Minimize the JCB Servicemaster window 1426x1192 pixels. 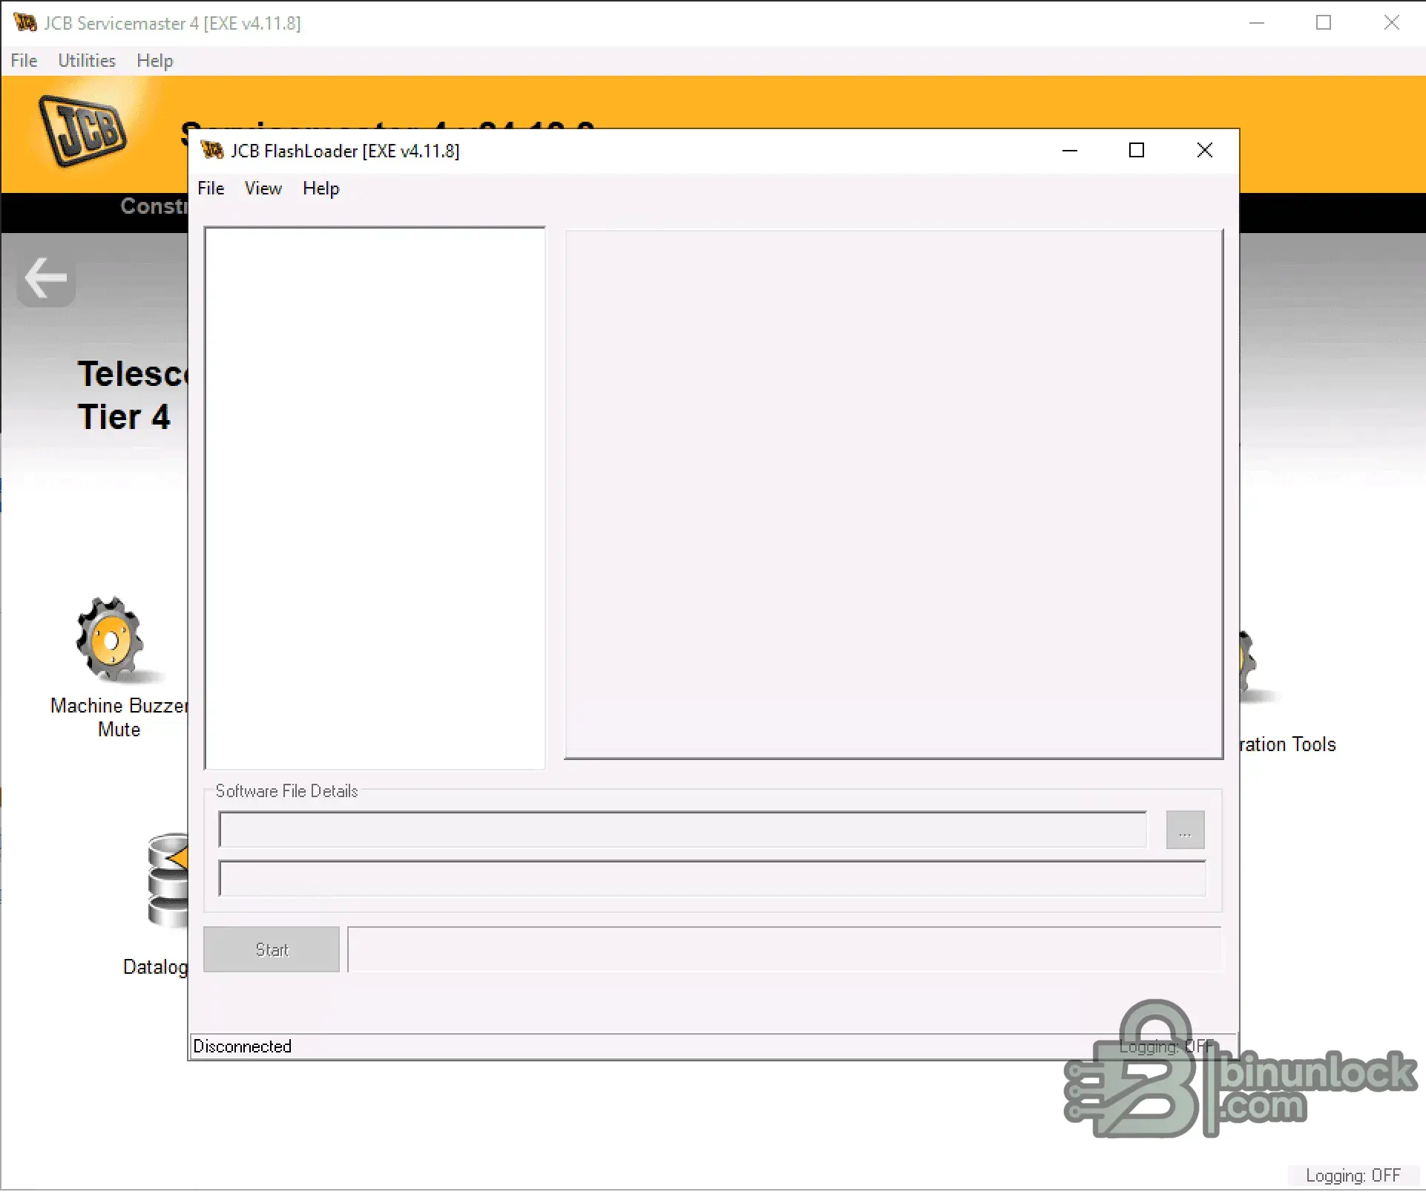click(1257, 23)
